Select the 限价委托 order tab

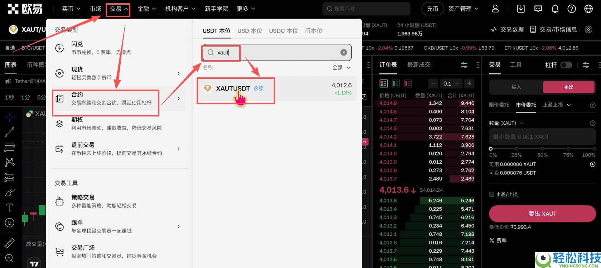coord(499,105)
